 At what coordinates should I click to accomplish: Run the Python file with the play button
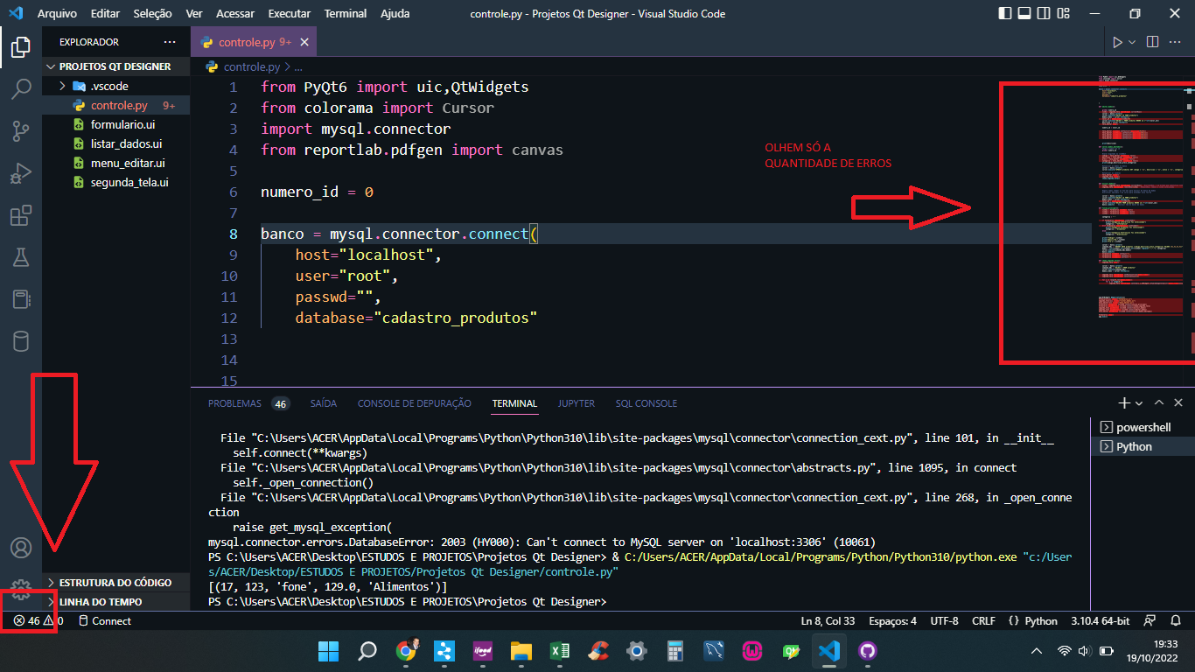coord(1118,41)
